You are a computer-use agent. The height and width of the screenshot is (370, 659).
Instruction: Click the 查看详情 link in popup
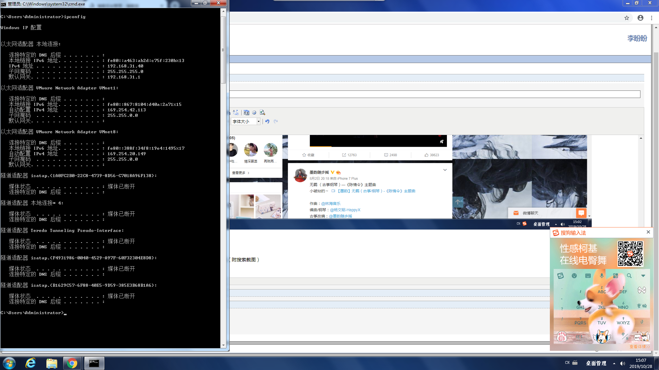coord(639,347)
